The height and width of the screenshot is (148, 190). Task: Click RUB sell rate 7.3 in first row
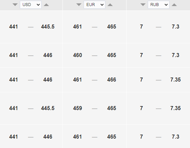pos(176,27)
